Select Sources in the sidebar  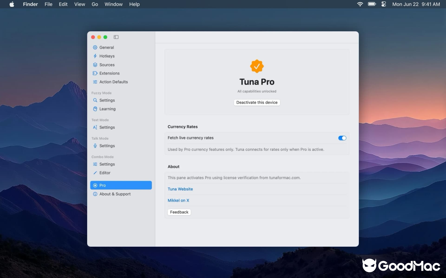tap(121, 65)
